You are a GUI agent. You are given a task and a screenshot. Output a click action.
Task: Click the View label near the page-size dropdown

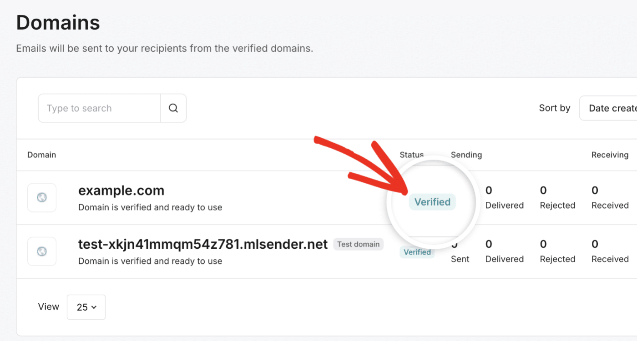tap(49, 306)
